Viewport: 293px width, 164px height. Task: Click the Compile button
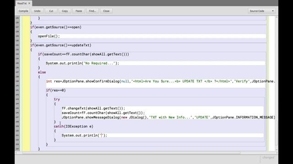tap(23, 11)
